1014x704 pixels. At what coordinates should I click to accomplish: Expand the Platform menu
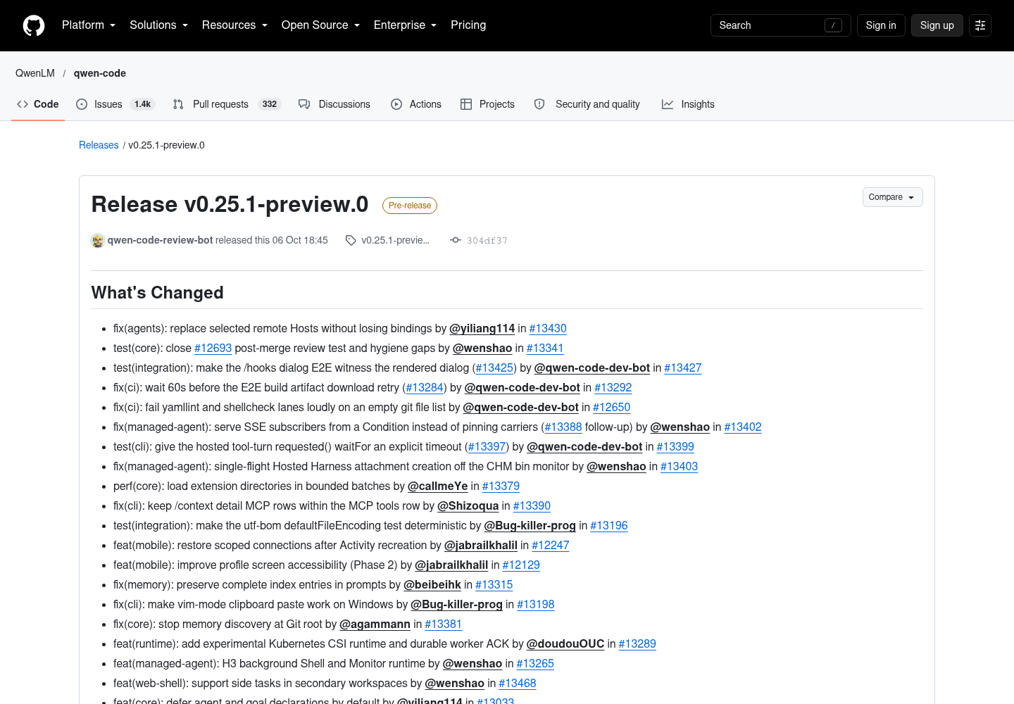[x=89, y=25]
